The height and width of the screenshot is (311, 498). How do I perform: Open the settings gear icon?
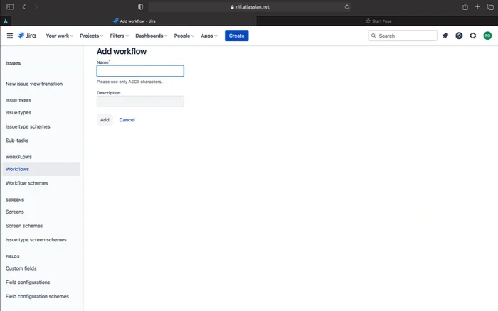473,36
